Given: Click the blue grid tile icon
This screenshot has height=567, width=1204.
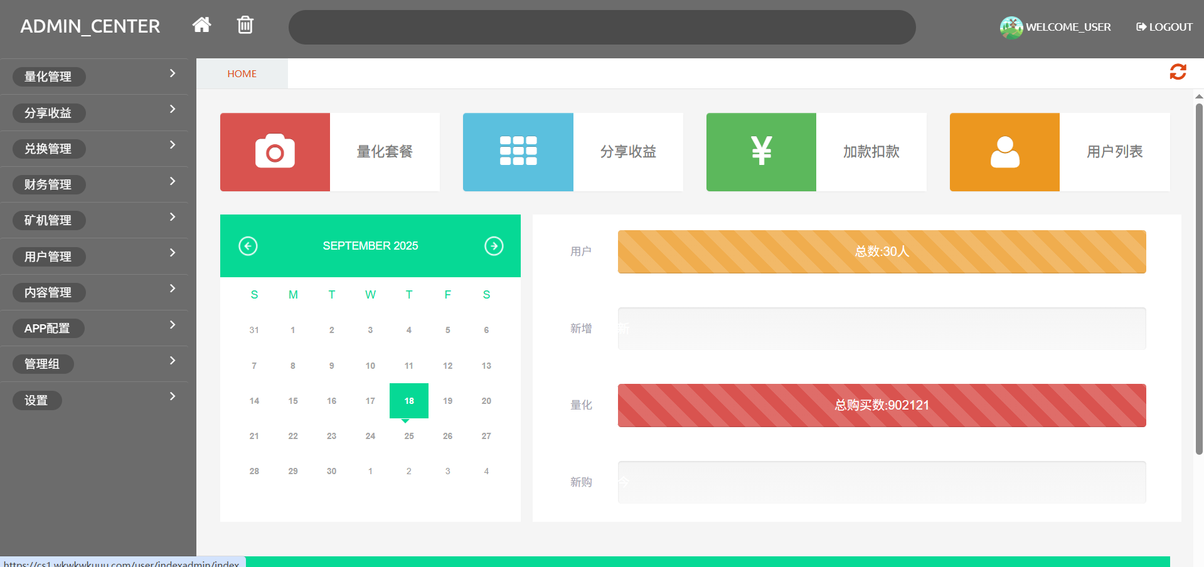Looking at the screenshot, I should click(x=518, y=152).
